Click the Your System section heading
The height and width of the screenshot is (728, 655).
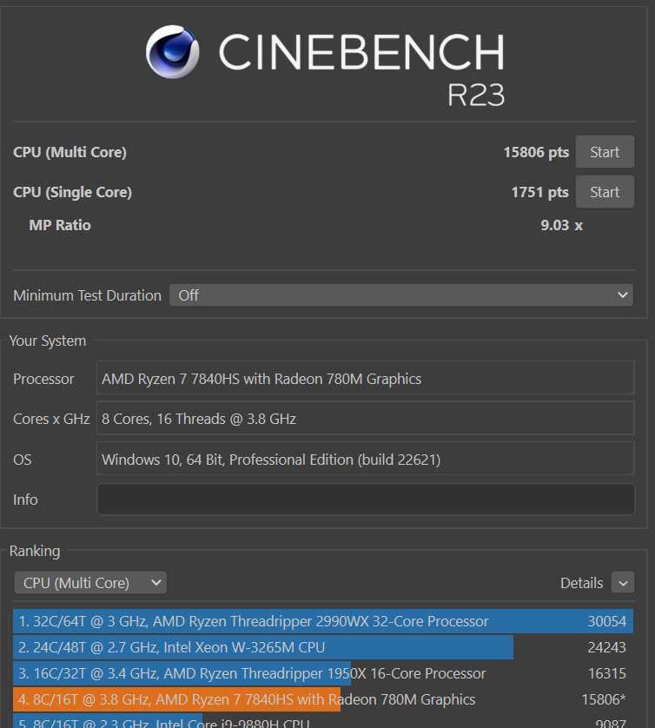coord(48,341)
